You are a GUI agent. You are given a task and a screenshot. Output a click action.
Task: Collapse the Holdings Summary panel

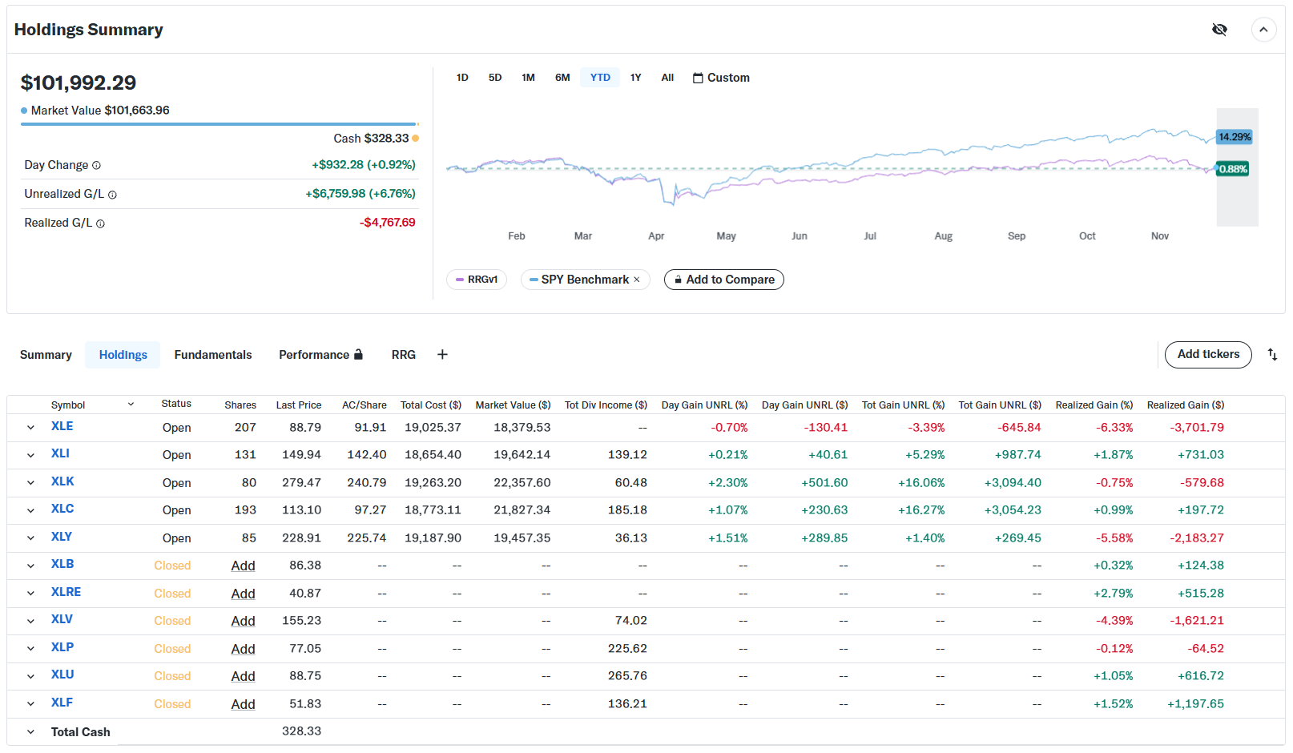pos(1263,30)
